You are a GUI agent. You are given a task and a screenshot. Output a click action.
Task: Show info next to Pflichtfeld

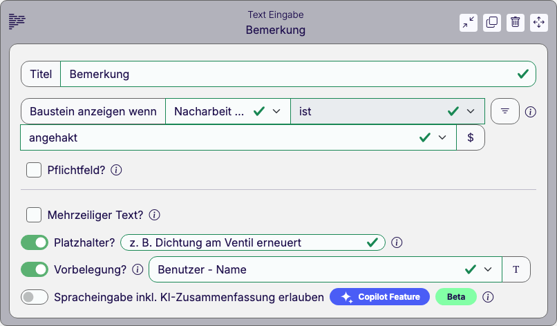116,170
